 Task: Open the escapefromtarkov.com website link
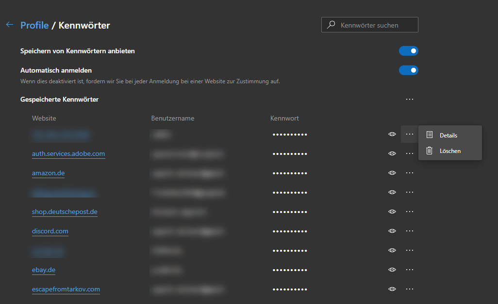click(x=66, y=289)
